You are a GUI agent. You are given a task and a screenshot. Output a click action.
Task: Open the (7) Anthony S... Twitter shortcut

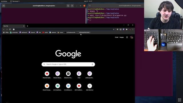tap(68, 87)
